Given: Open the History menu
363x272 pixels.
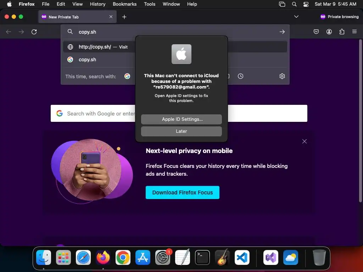Looking at the screenshot, I should (x=97, y=4).
